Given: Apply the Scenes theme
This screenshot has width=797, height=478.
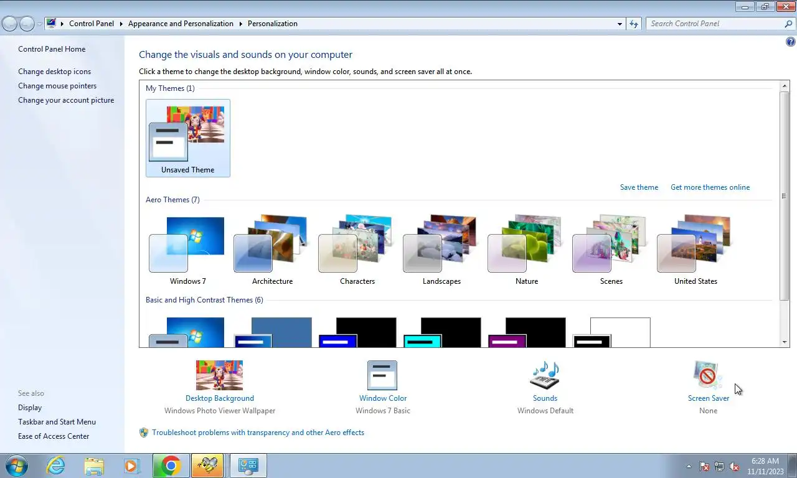Looking at the screenshot, I should click(611, 251).
